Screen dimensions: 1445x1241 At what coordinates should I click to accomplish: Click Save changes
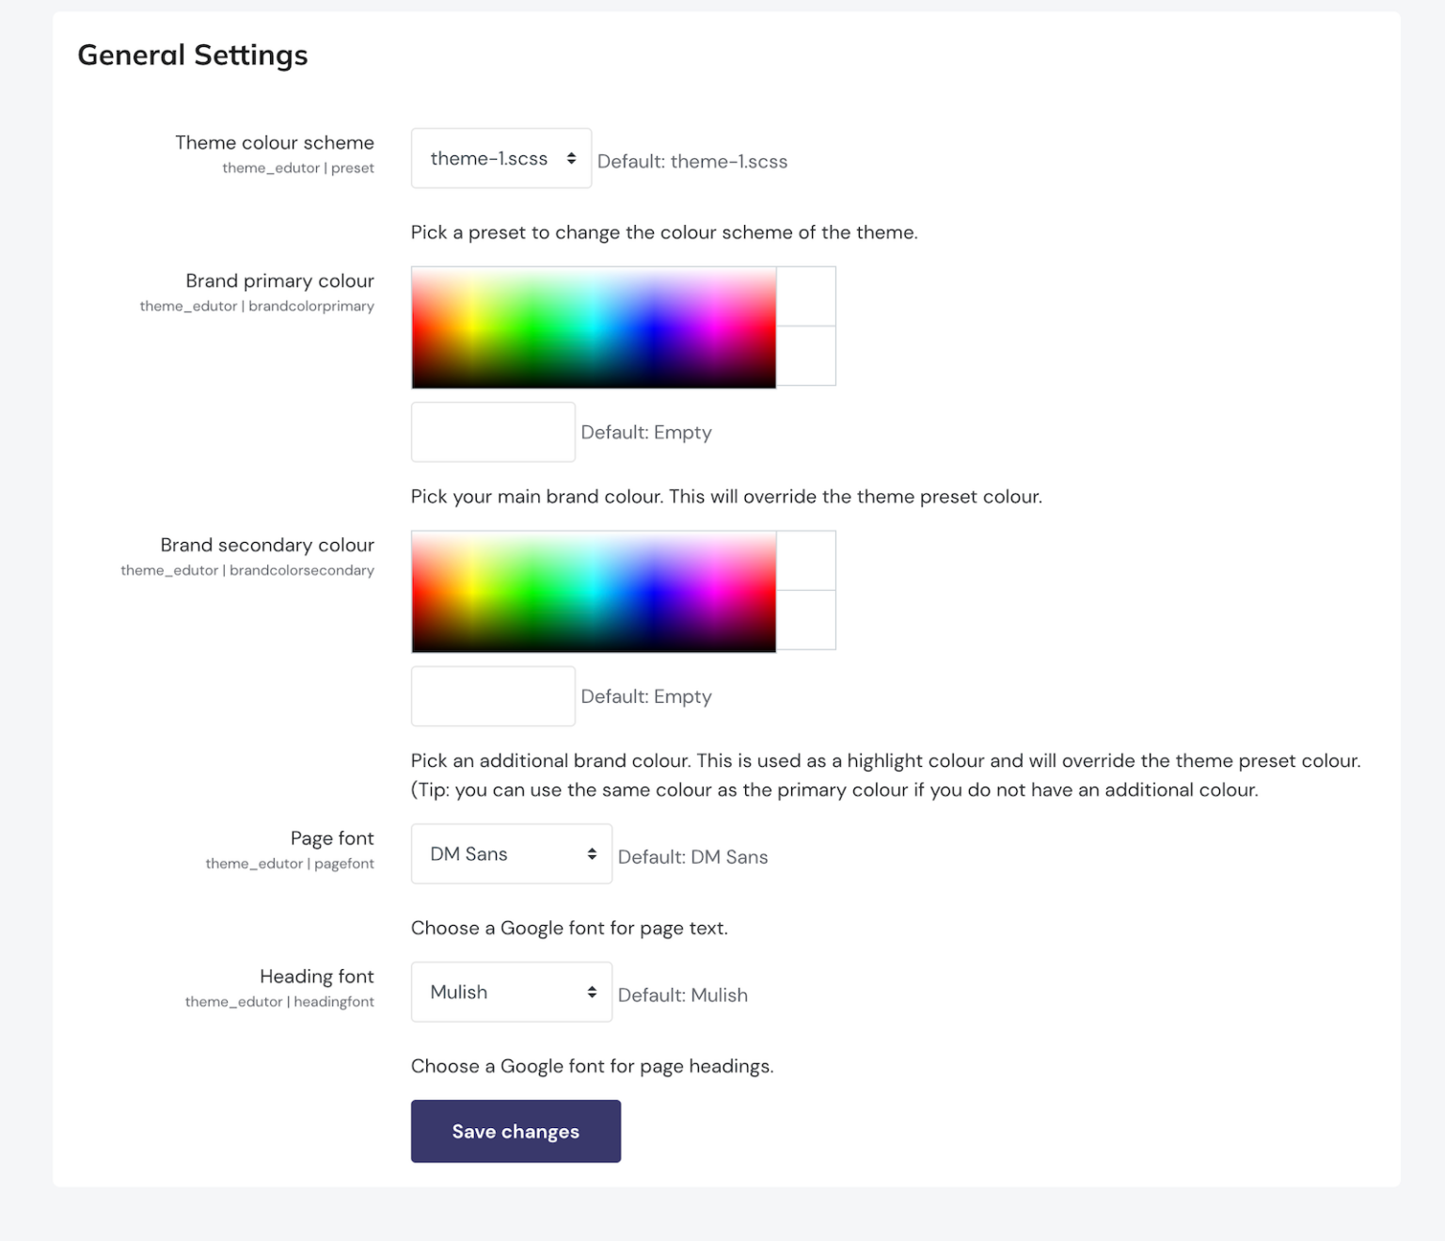click(x=516, y=1131)
